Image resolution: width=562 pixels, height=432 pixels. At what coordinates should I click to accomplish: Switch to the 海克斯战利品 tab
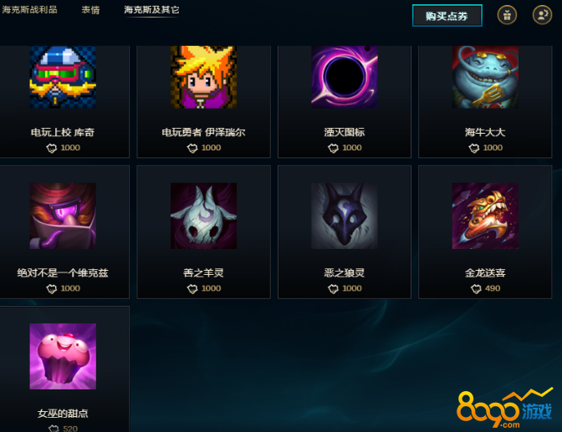(x=30, y=10)
